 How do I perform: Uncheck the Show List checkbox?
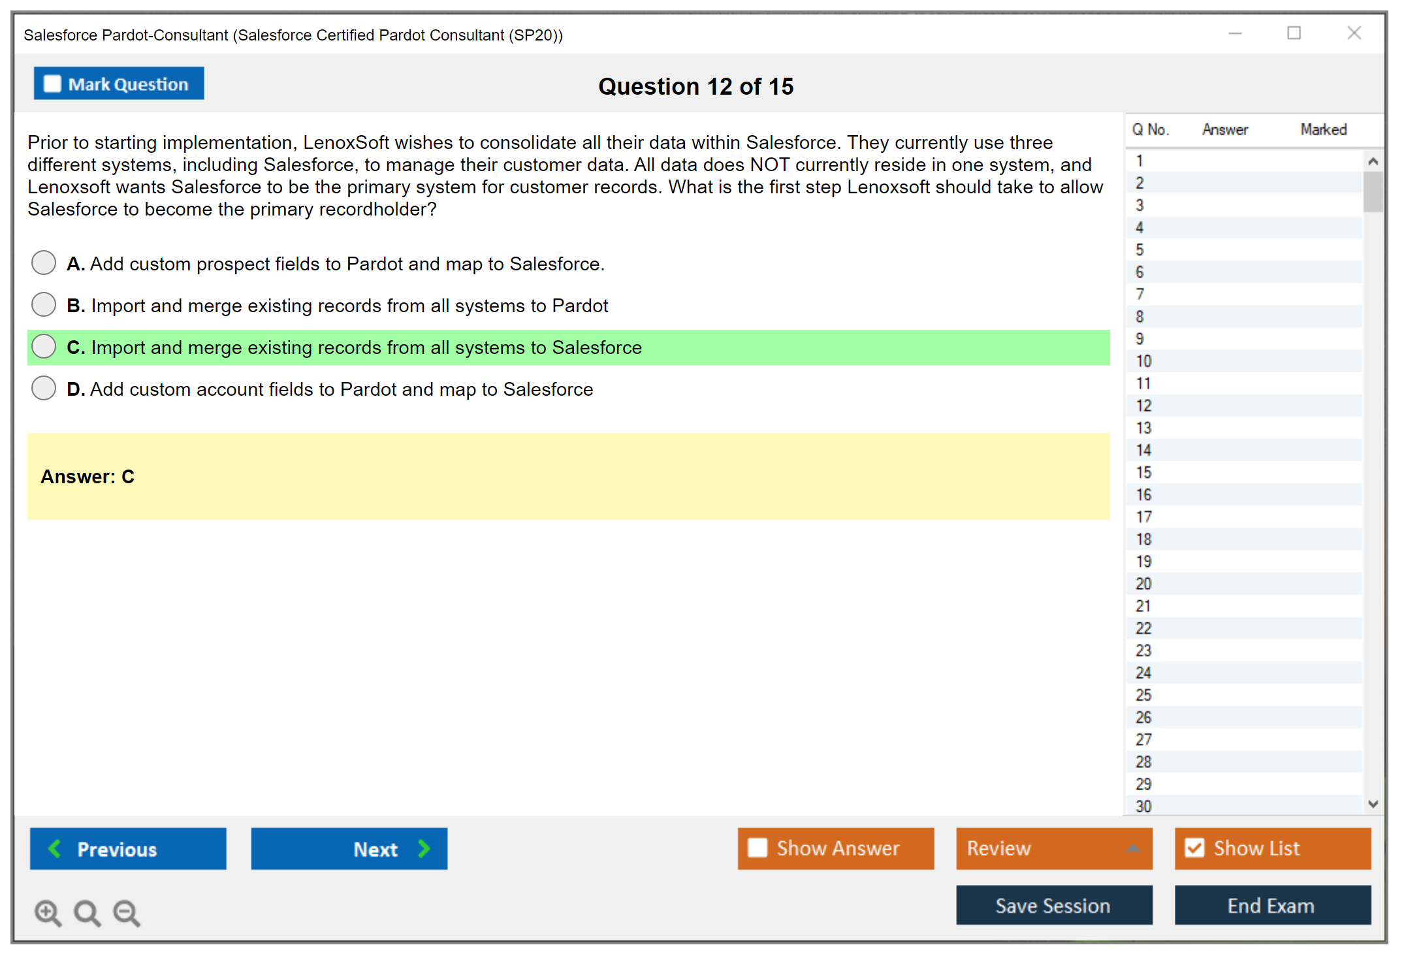[x=1194, y=848]
